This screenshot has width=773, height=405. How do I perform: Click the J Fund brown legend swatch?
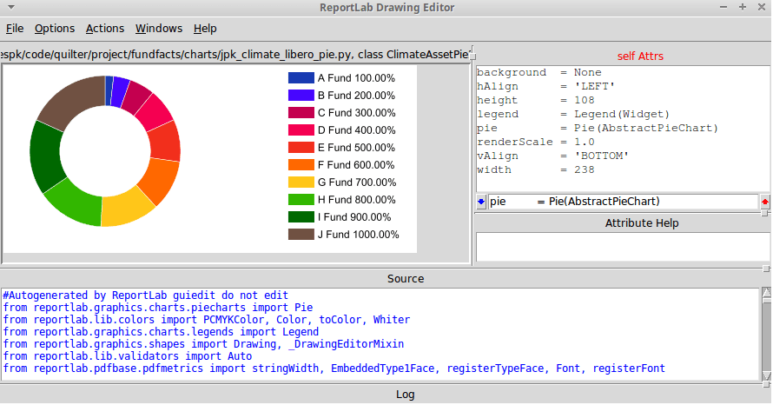point(301,235)
